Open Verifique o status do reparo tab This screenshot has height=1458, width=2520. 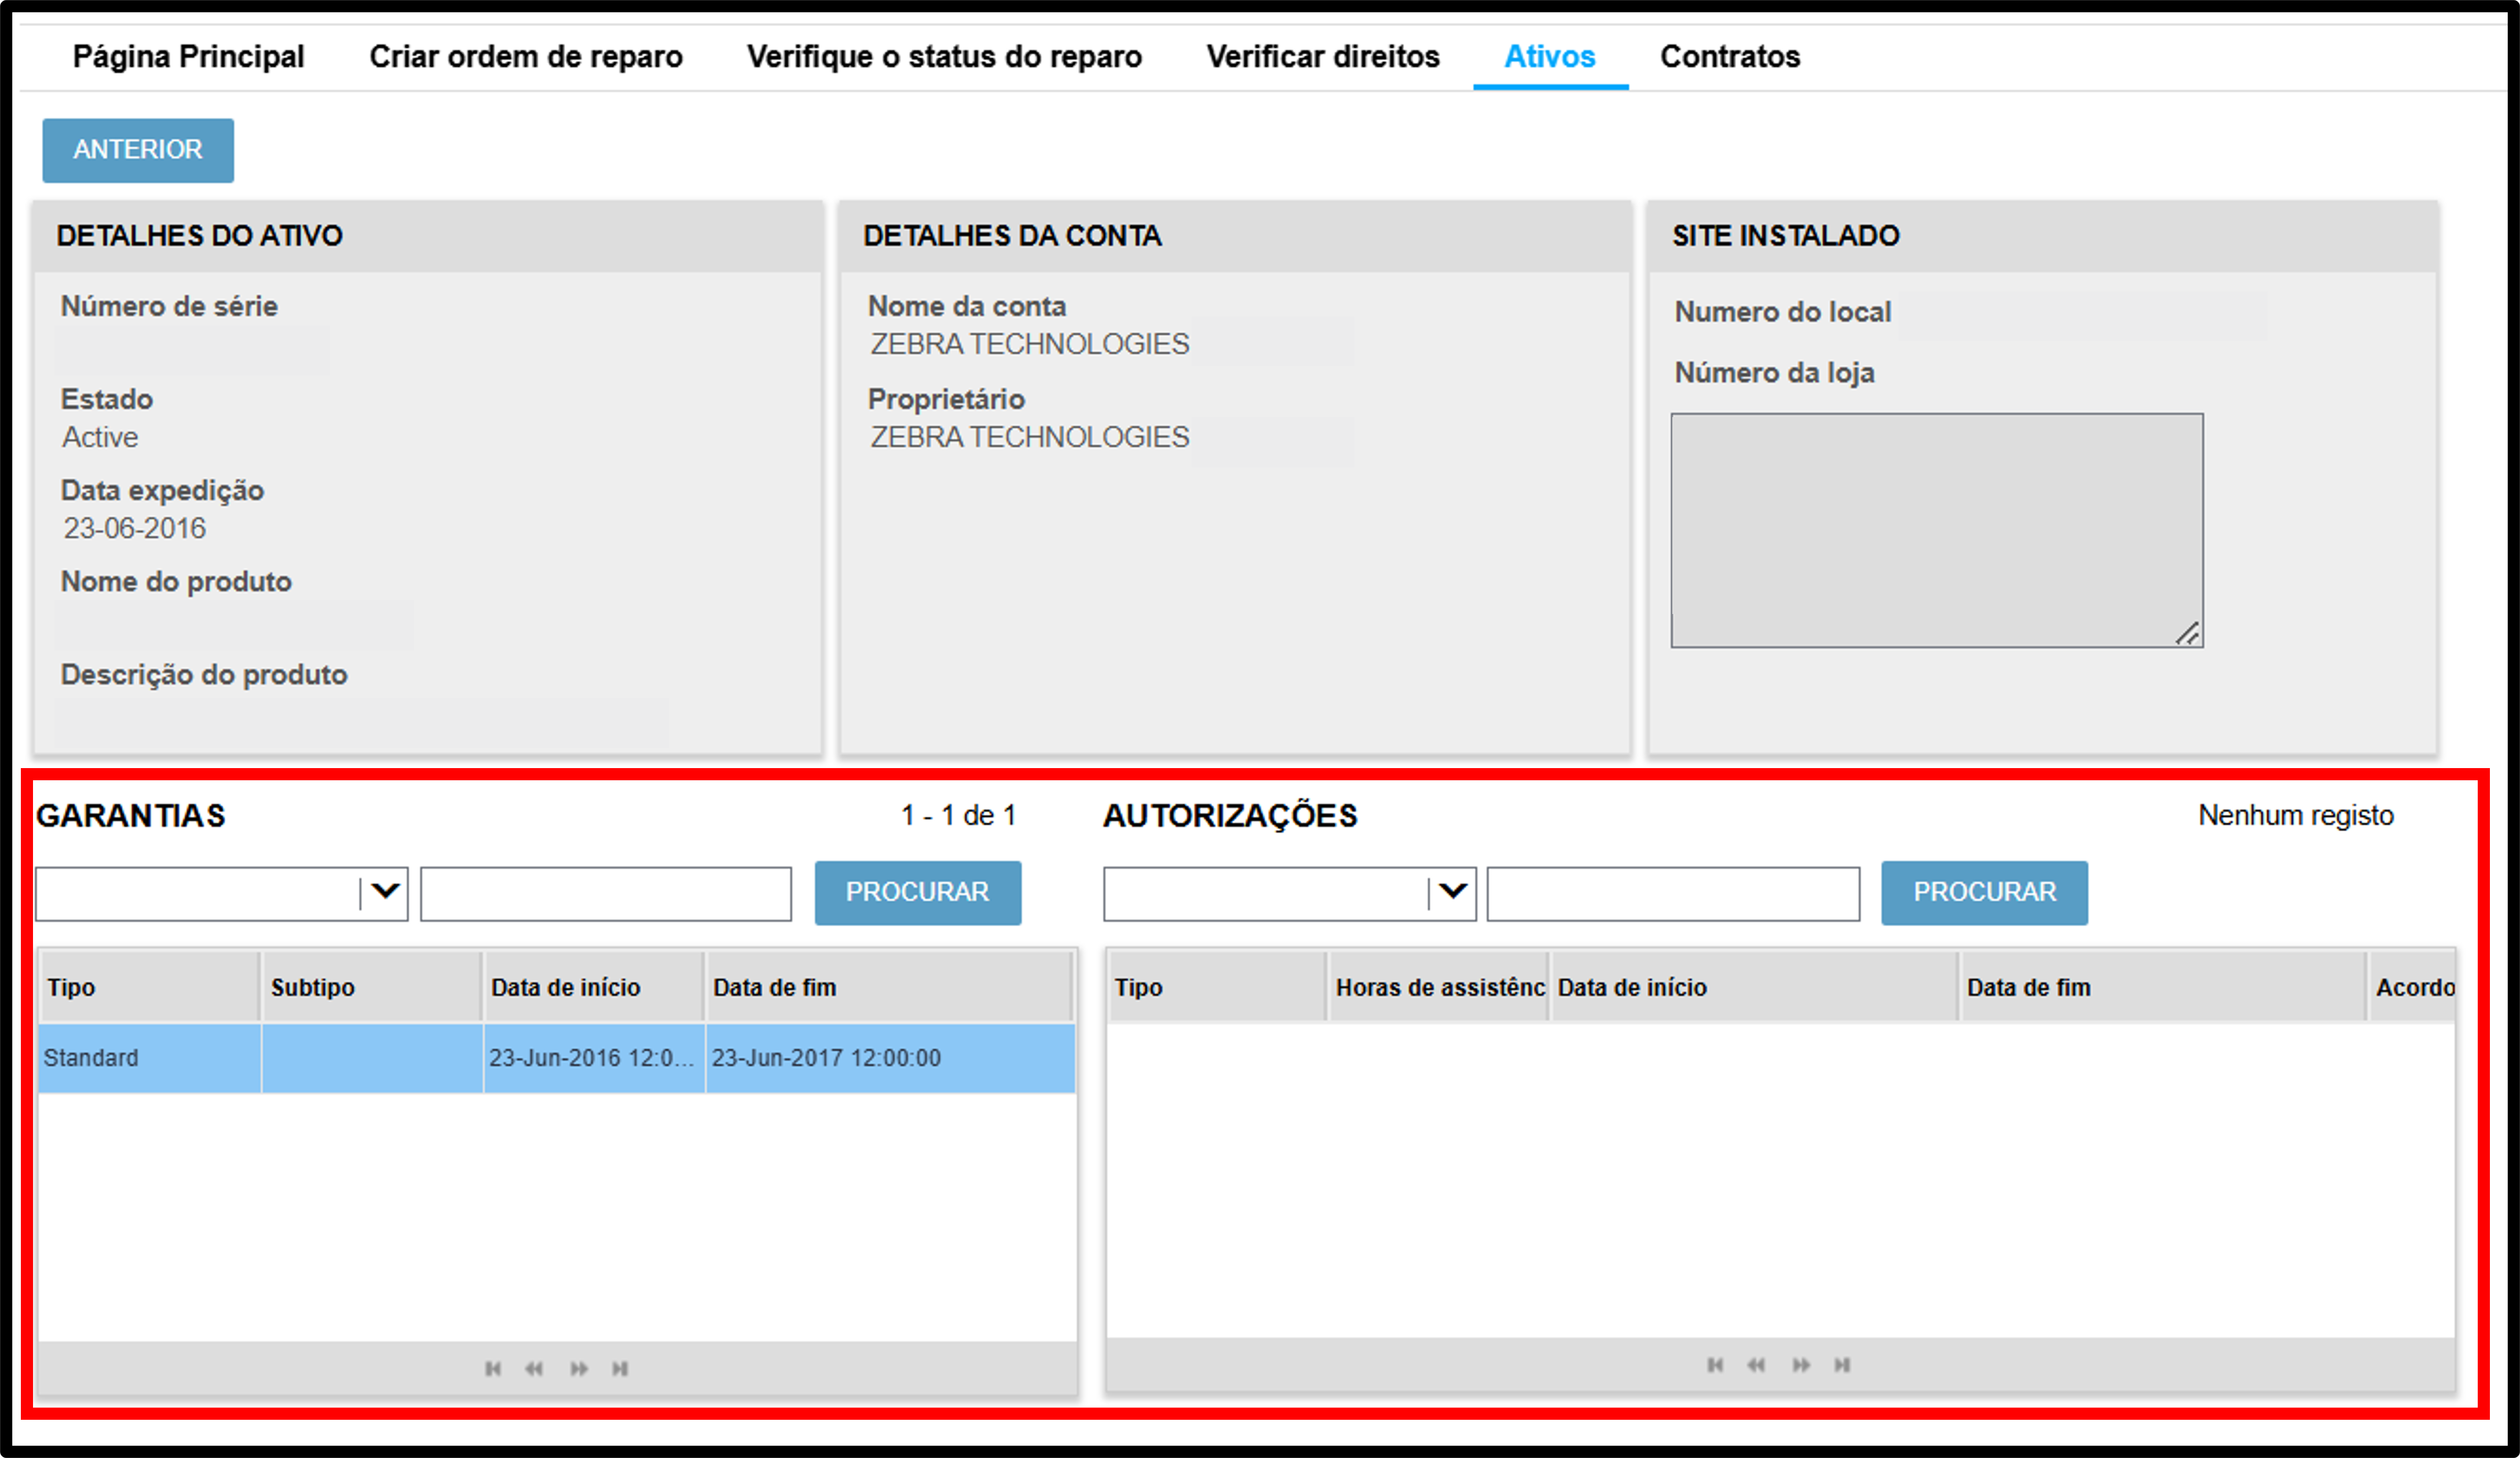[x=944, y=56]
